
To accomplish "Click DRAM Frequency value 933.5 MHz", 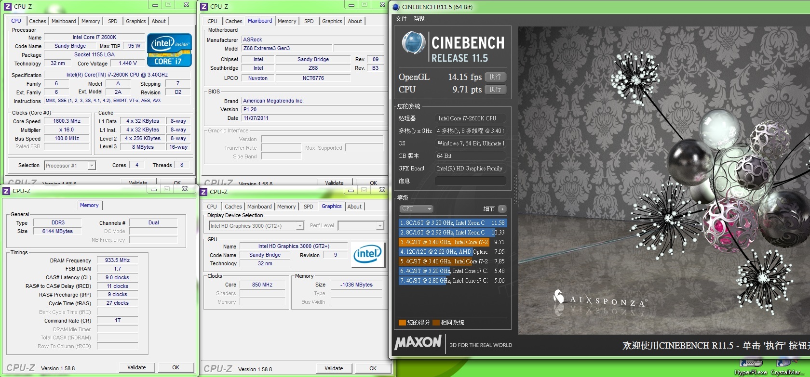I will [117, 260].
